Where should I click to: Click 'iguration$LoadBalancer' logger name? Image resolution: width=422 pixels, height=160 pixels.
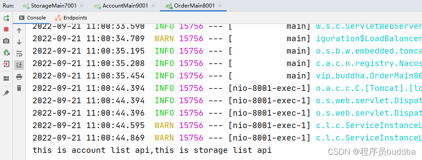369,39
